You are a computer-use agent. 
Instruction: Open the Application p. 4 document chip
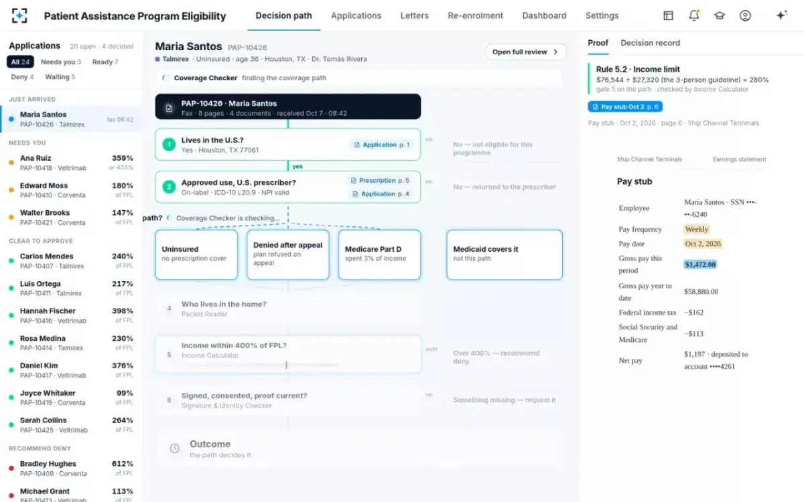[x=380, y=193]
